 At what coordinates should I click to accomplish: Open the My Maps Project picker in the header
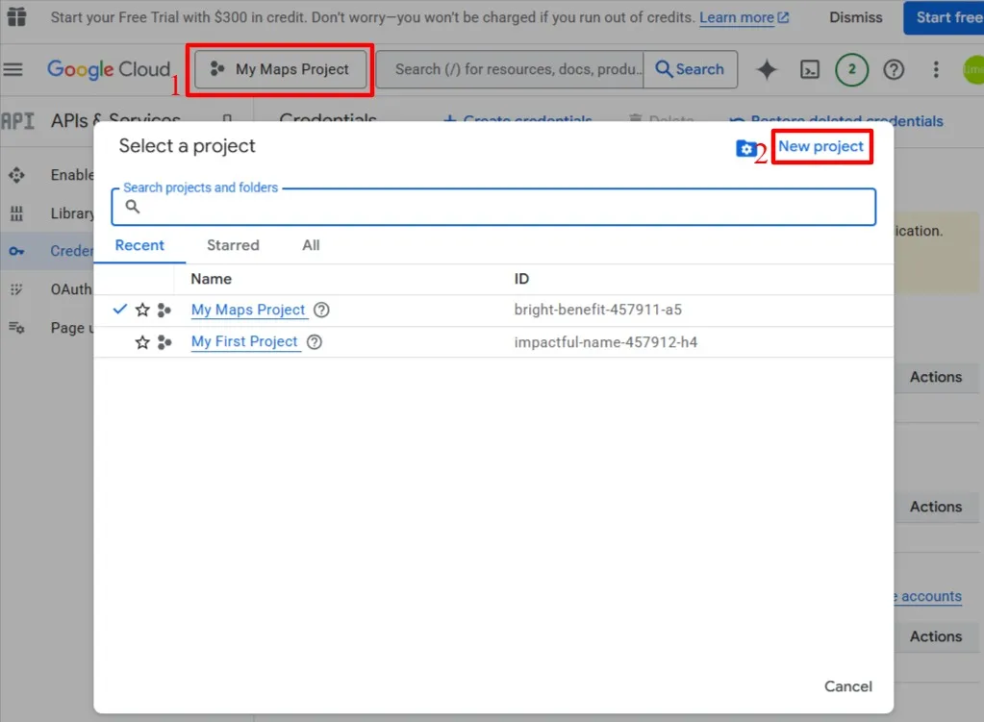(280, 69)
